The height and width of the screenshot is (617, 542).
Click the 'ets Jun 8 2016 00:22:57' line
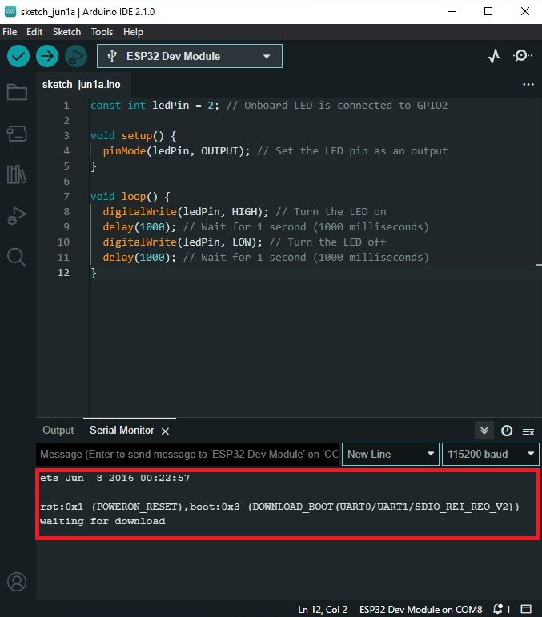(114, 478)
